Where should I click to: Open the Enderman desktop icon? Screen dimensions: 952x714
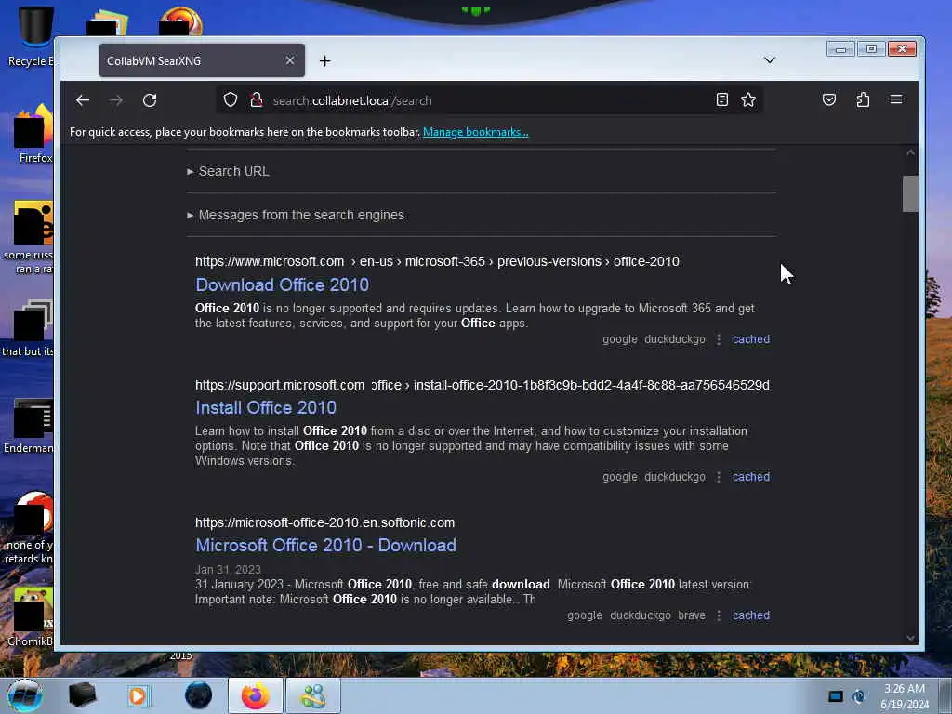point(29,425)
